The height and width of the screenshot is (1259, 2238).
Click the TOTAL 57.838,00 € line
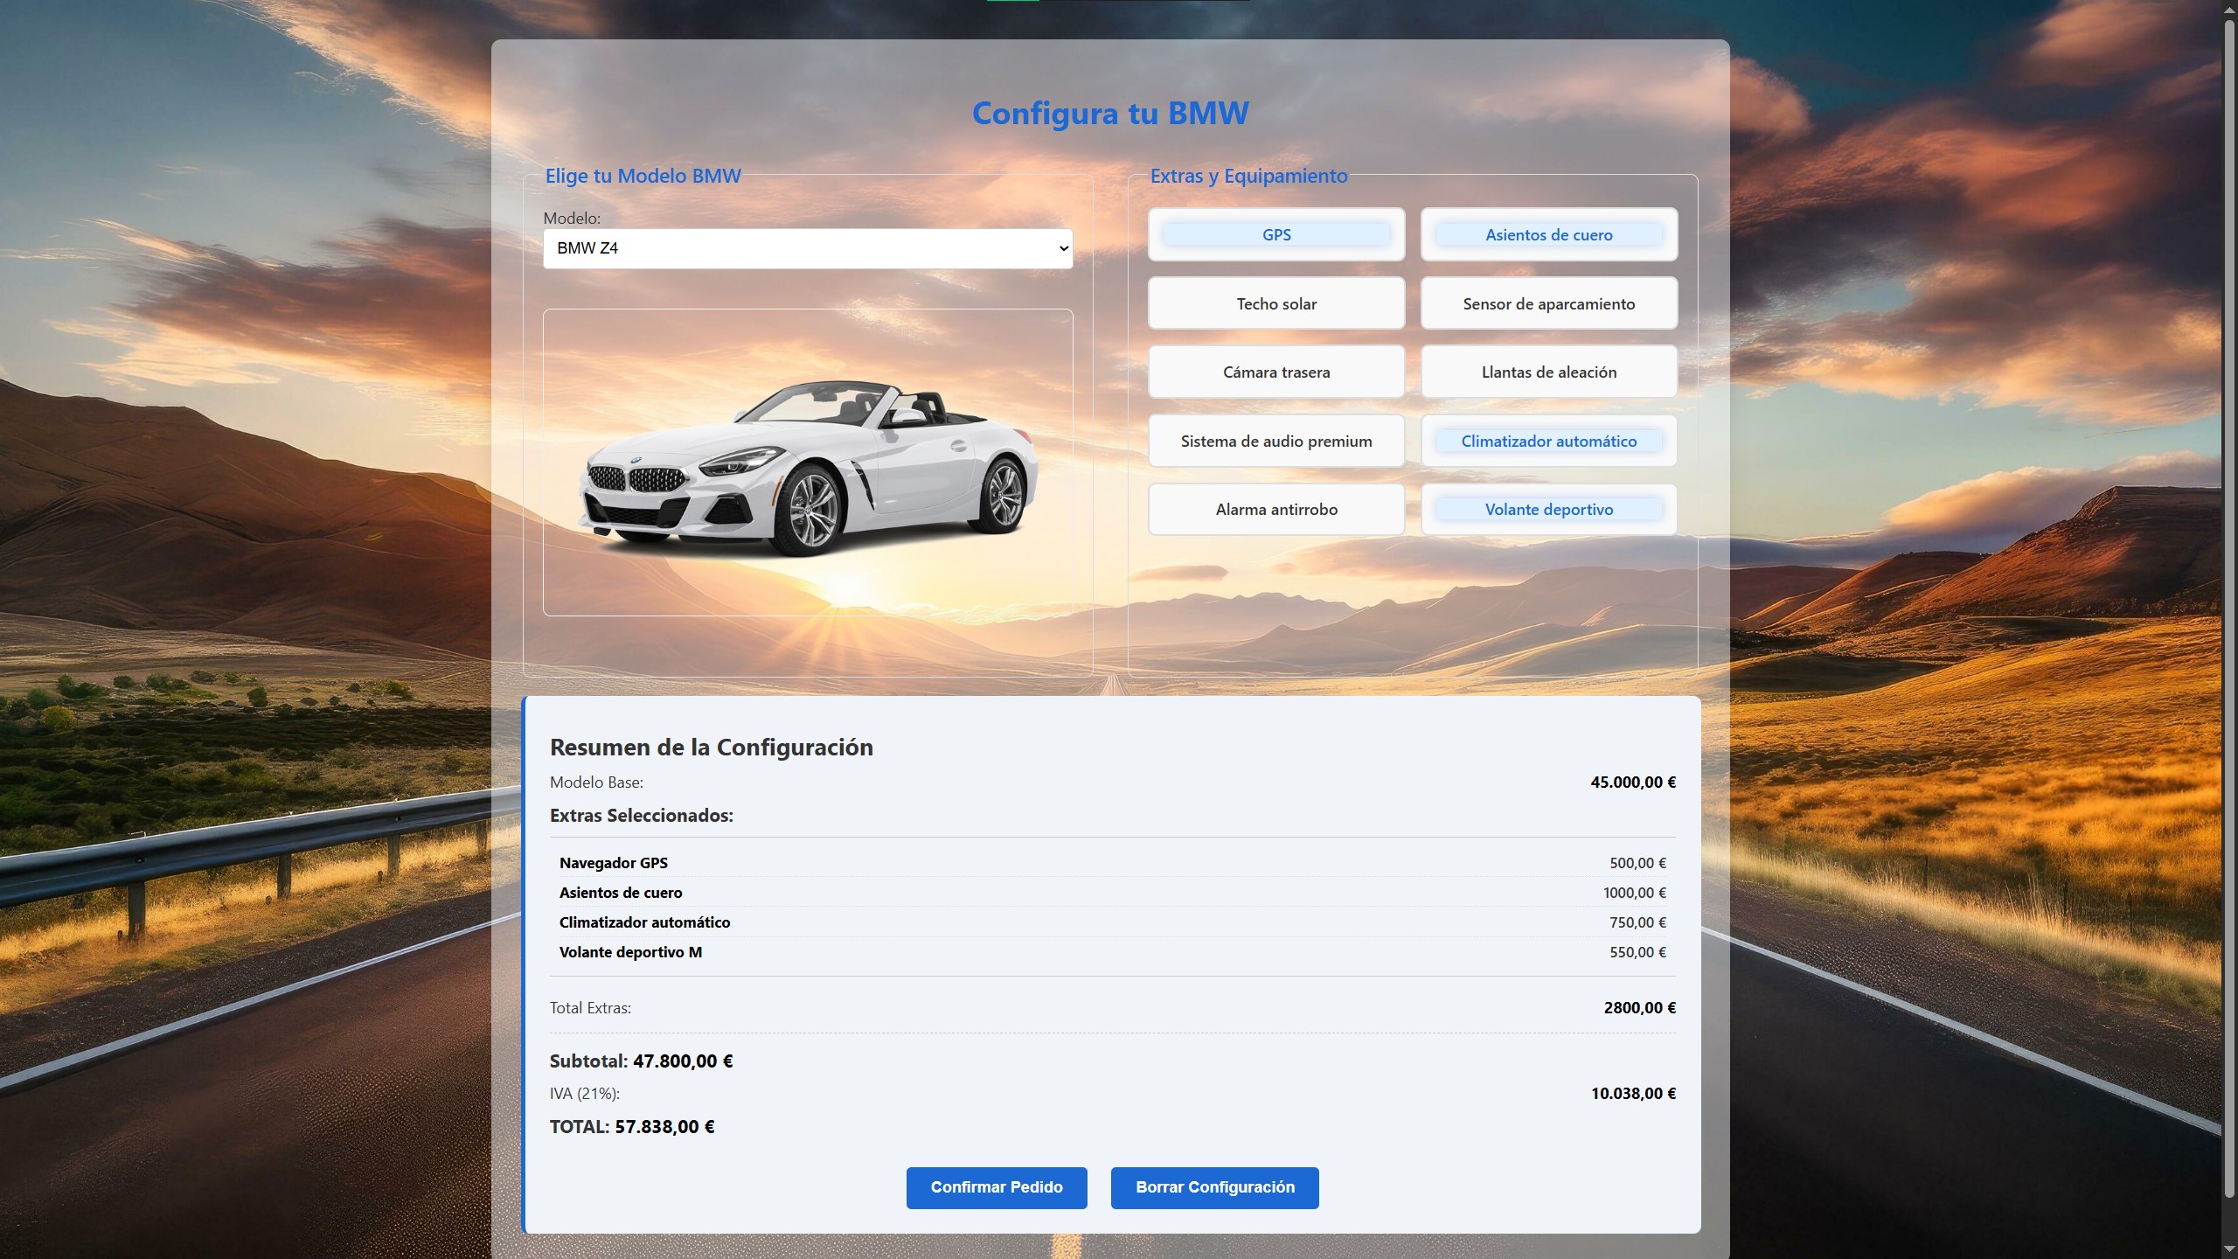pyautogui.click(x=632, y=1127)
